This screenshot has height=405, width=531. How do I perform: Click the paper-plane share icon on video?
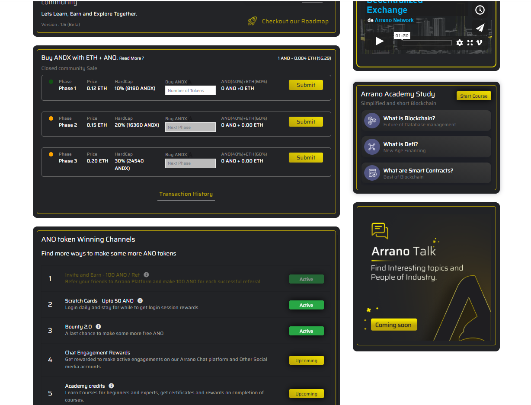(480, 28)
